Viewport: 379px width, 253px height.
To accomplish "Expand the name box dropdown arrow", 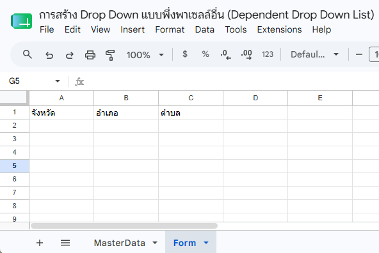I will (x=58, y=81).
